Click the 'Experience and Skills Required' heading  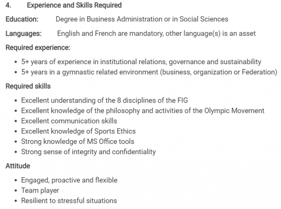[x=74, y=5]
